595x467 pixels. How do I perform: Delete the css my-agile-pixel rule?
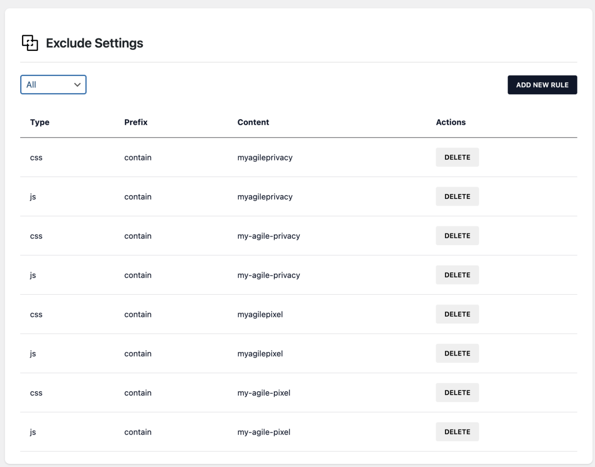point(457,392)
